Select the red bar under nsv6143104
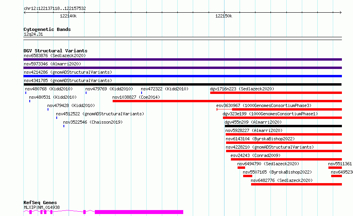Viewport: 353px width, 216px height. point(284,143)
